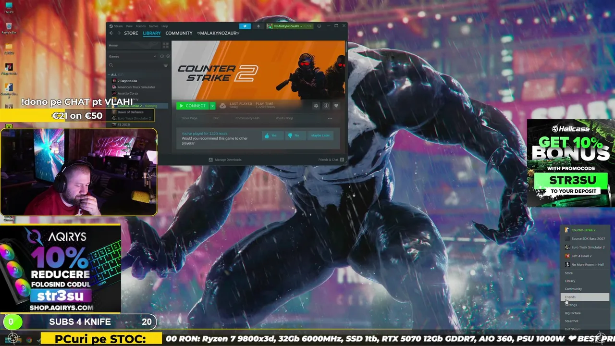The height and width of the screenshot is (346, 615).
Task: Open the Store Page link
Action: coord(189,118)
